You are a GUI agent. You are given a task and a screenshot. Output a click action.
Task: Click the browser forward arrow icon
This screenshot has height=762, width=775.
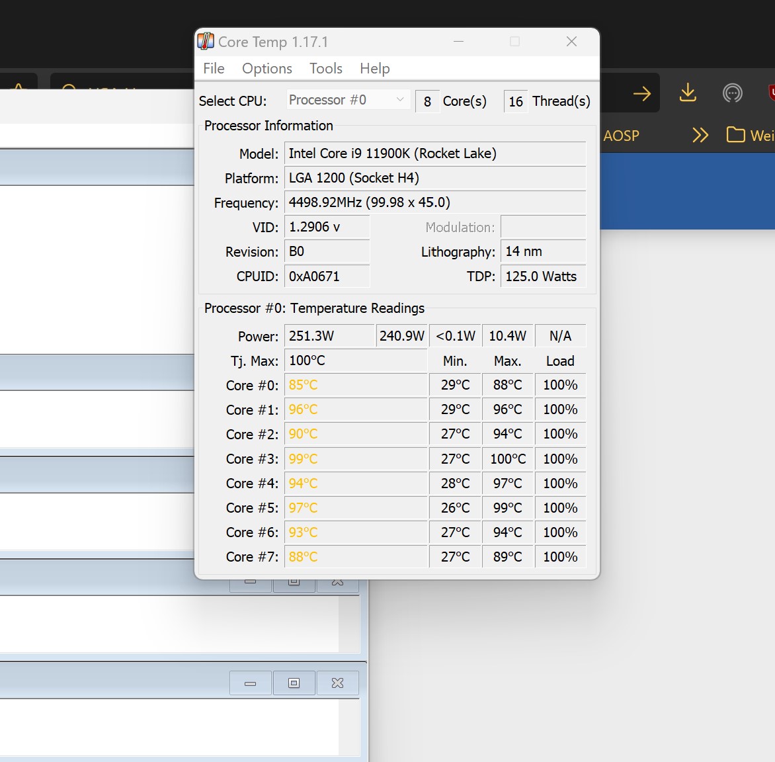tap(642, 93)
